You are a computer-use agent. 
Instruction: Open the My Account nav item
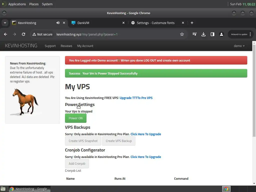pos(85,46)
